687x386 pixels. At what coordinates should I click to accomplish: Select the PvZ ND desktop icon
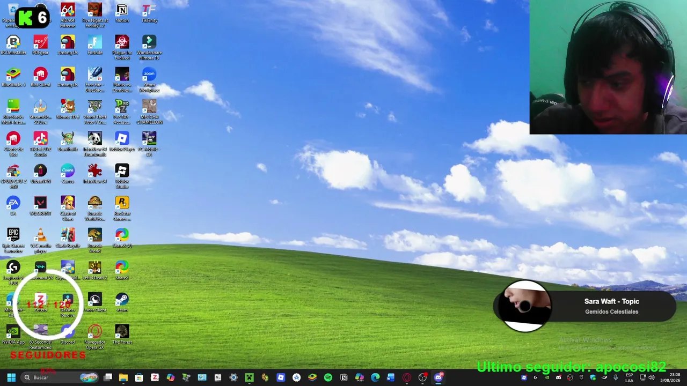pos(122,112)
